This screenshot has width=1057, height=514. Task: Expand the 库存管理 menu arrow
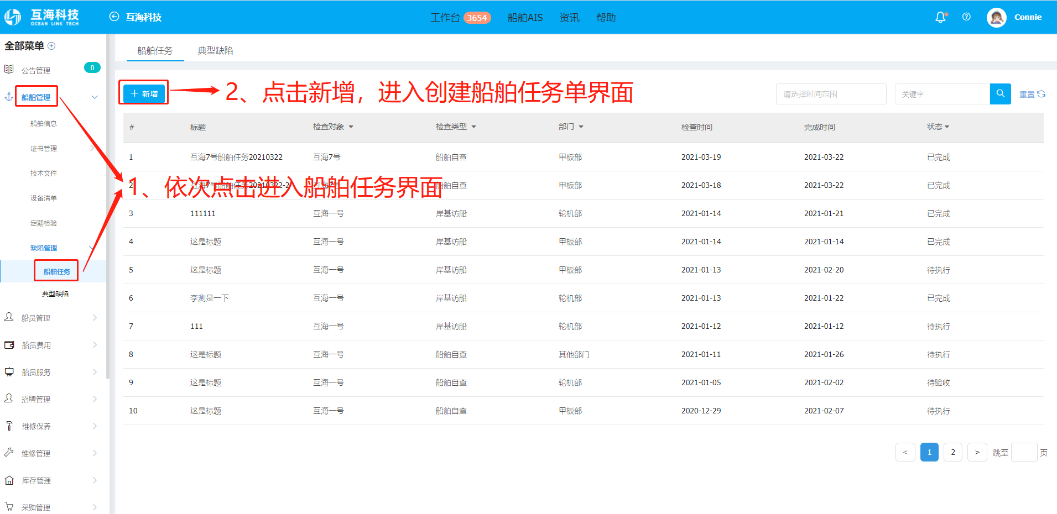click(95, 480)
